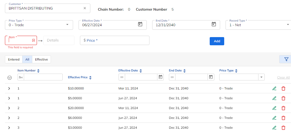Image resolution: width=291 pixels, height=132 pixels.
Task: Click the Mar 11, 2024 date in $10.00000 row
Action: (x=128, y=88)
